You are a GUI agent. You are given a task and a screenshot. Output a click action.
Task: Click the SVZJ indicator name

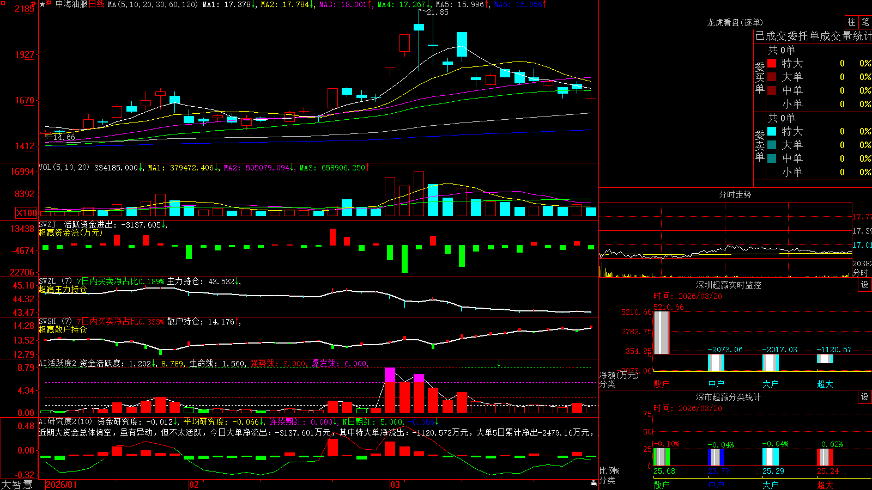point(47,224)
